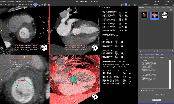Viewport: 174px width, 104px height.
Task: Expand the layout dropdown arrow in right toolbar
Action: 136,5
